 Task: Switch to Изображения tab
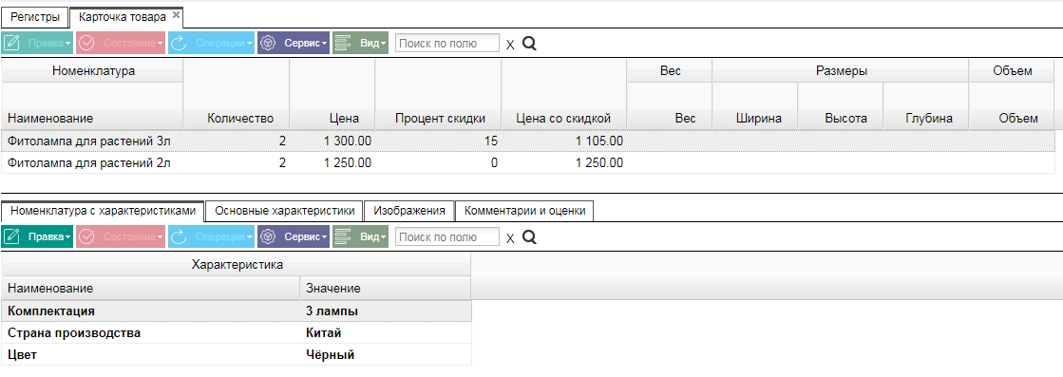click(409, 211)
